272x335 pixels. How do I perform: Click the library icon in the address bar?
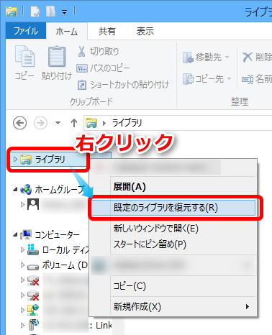pyautogui.click(x=91, y=123)
